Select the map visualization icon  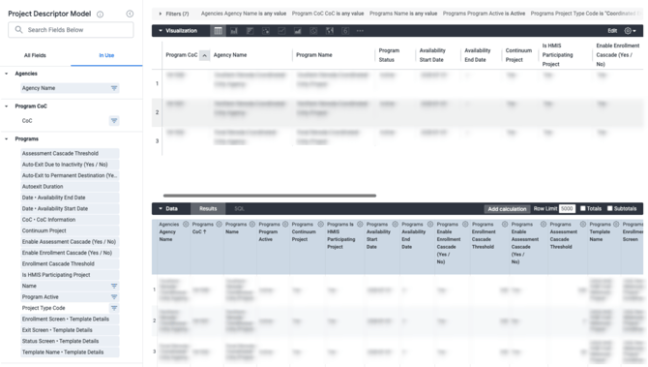pos(330,31)
